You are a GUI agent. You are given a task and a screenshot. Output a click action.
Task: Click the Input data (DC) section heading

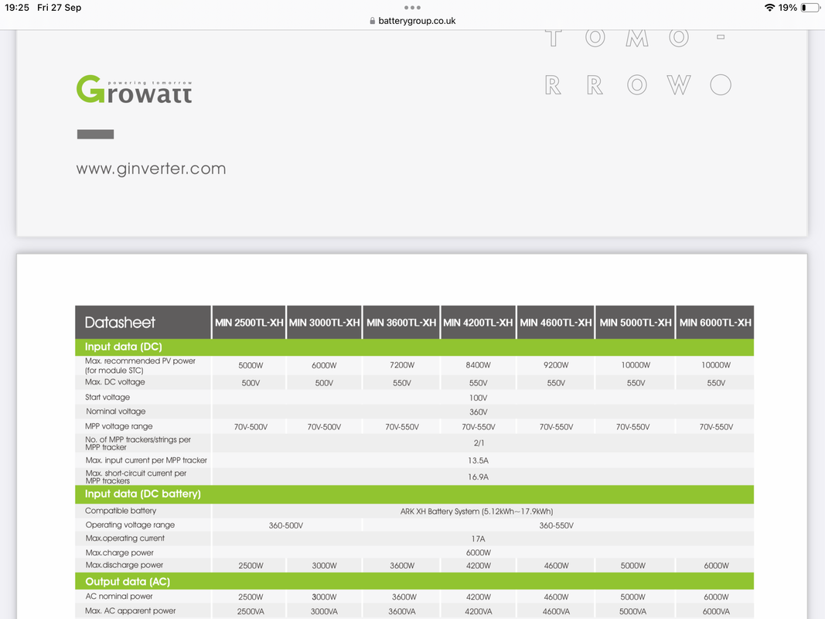(124, 347)
